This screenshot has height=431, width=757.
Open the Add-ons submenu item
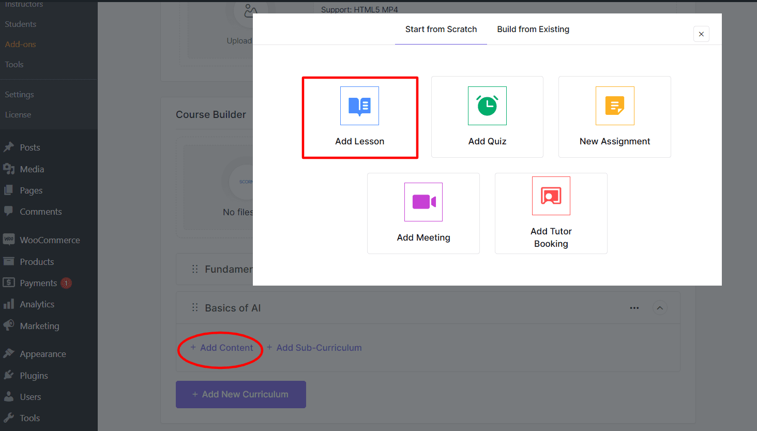tap(21, 44)
